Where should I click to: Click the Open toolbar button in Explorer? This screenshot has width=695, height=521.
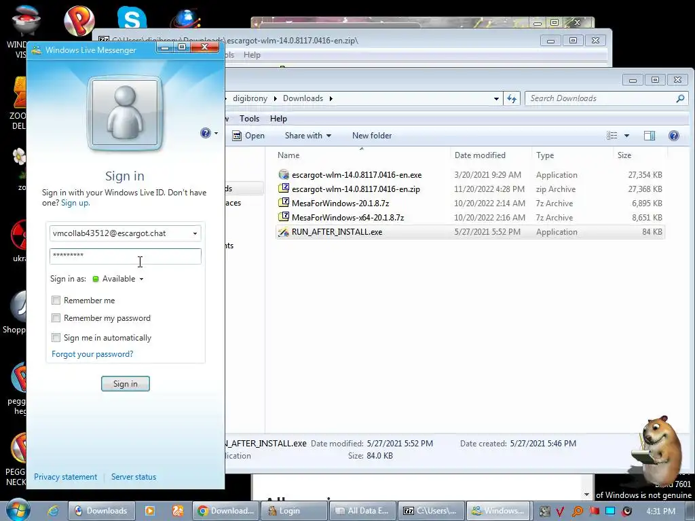[248, 136]
